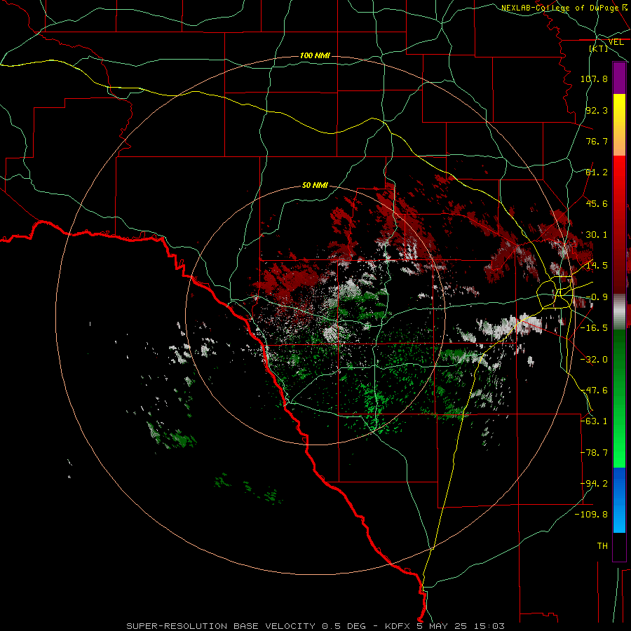Click the KDFX station identifier in the caption
This screenshot has width=631, height=631.
[398, 626]
